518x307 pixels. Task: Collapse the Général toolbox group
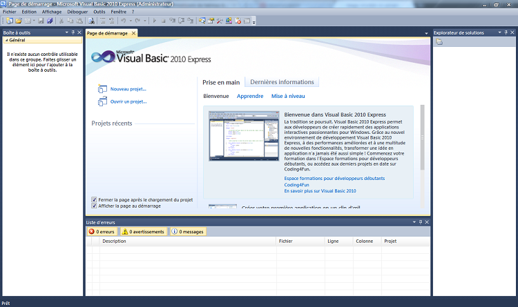(x=6, y=41)
